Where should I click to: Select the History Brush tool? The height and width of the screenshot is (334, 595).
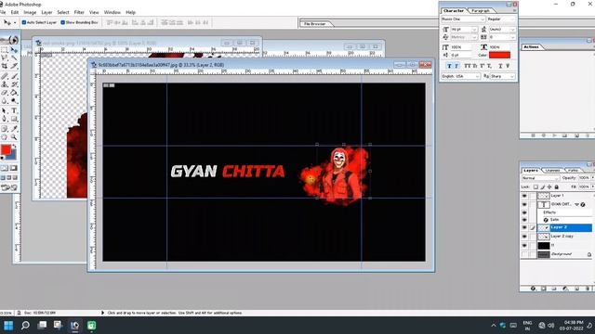[14, 84]
